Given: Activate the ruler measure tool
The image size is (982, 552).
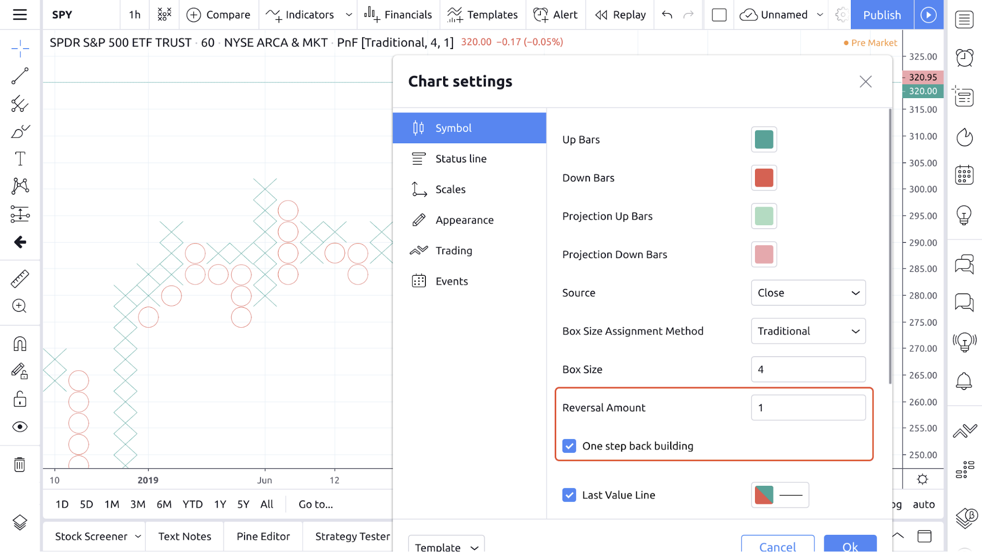Looking at the screenshot, I should 20,279.
